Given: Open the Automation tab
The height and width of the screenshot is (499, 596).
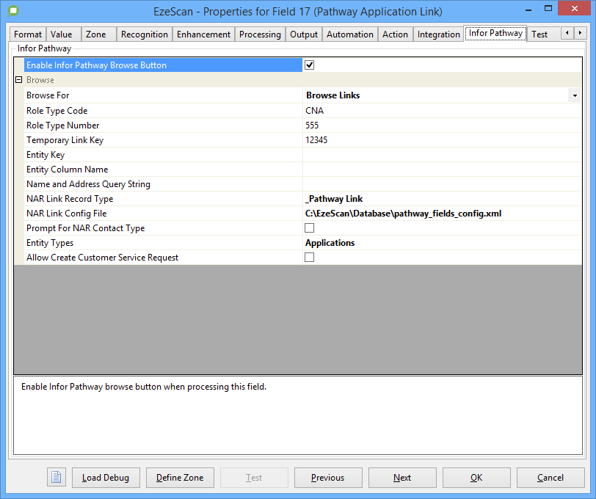Looking at the screenshot, I should point(349,34).
